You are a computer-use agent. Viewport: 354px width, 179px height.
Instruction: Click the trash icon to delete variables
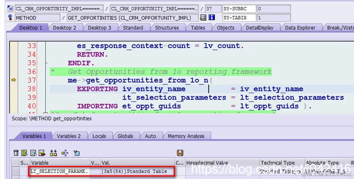pyautogui.click(x=16, y=153)
